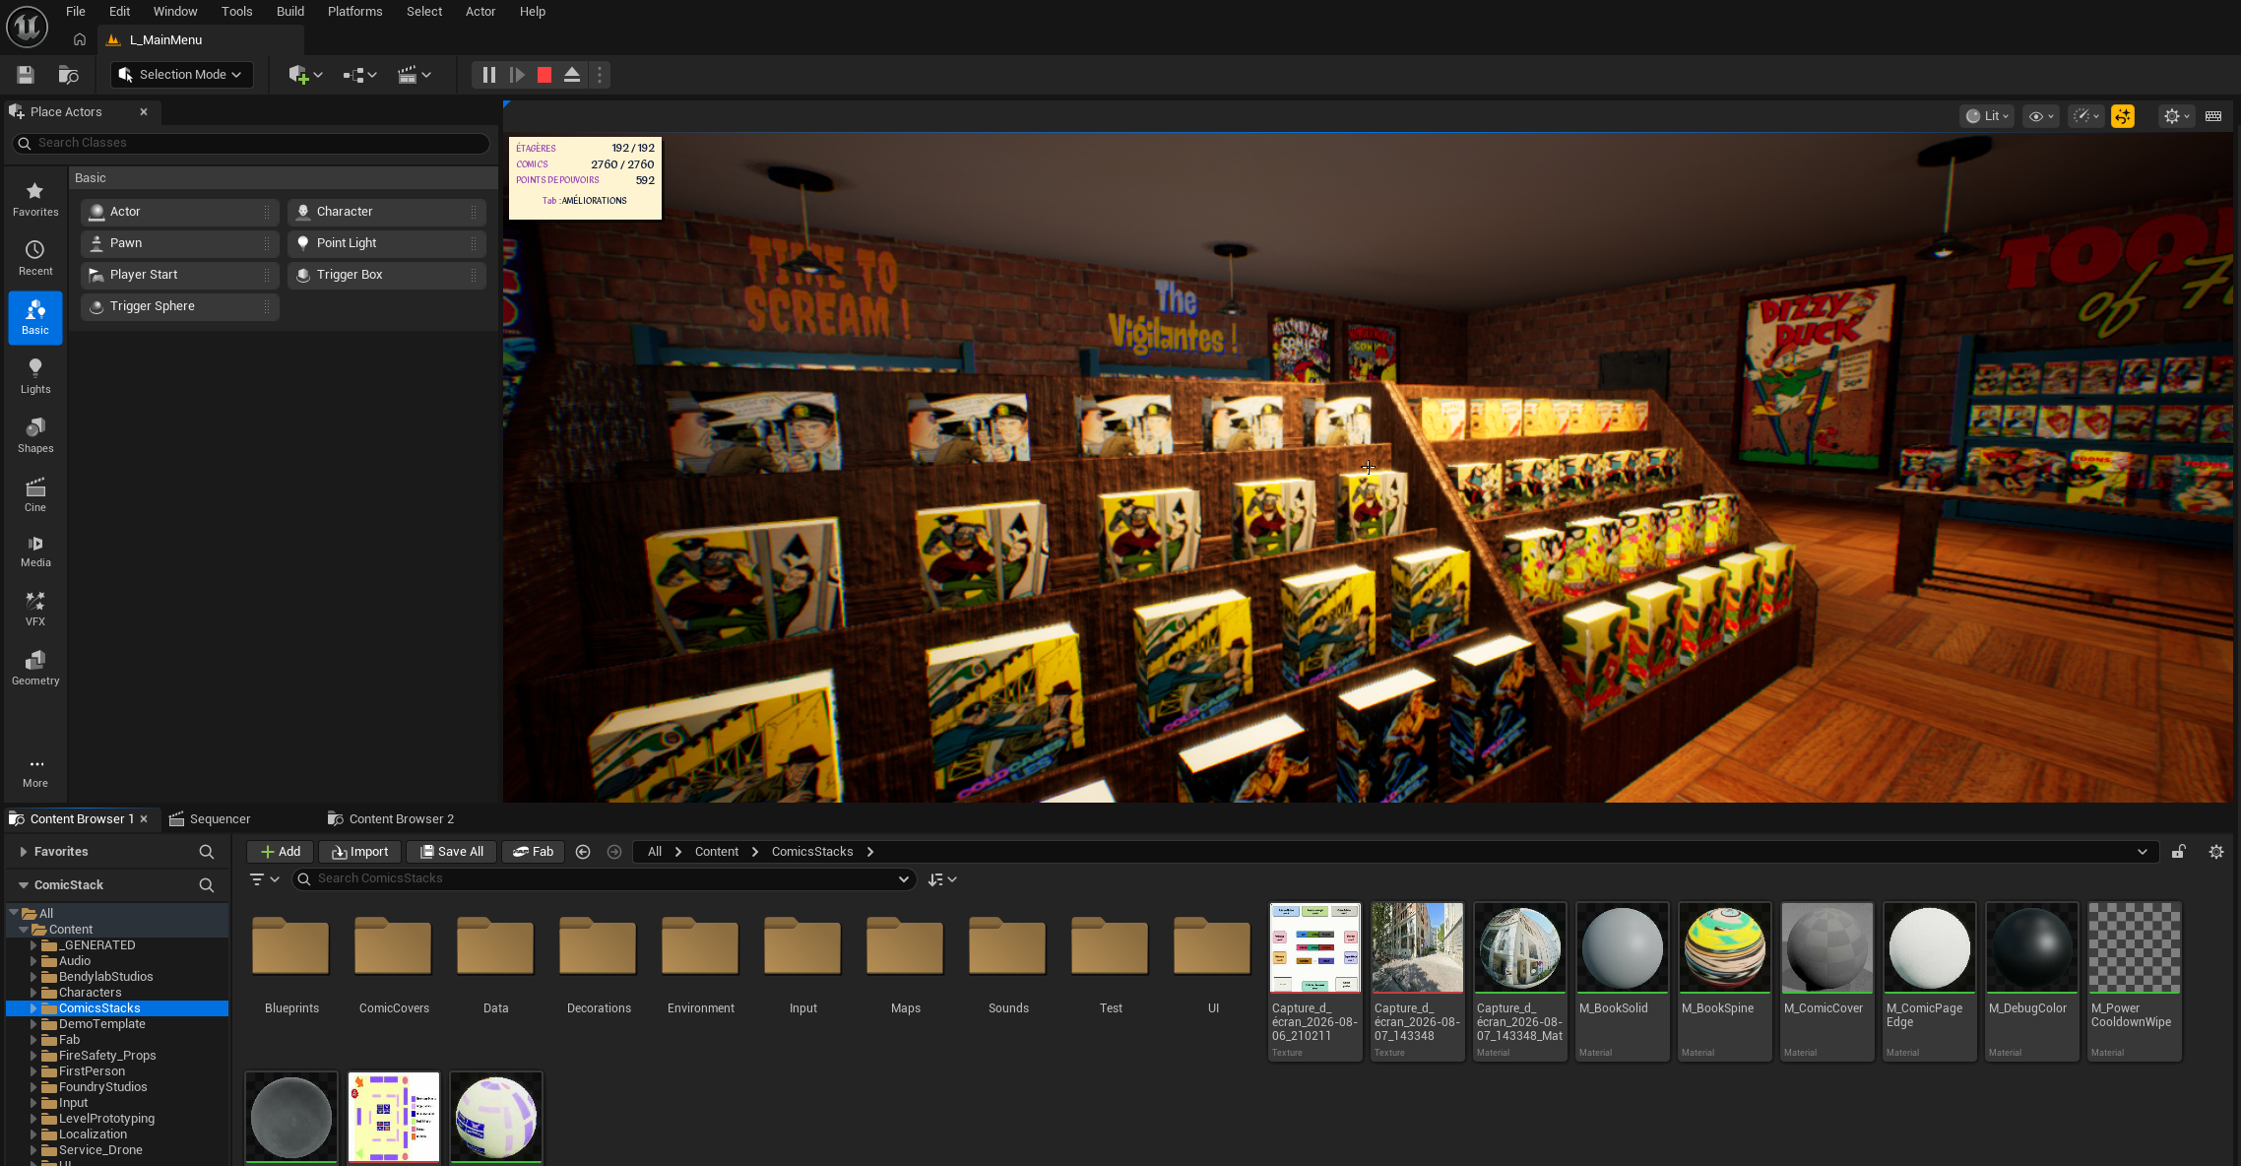Open the asset sort options dropdown
The height and width of the screenshot is (1166, 2241).
942,879
